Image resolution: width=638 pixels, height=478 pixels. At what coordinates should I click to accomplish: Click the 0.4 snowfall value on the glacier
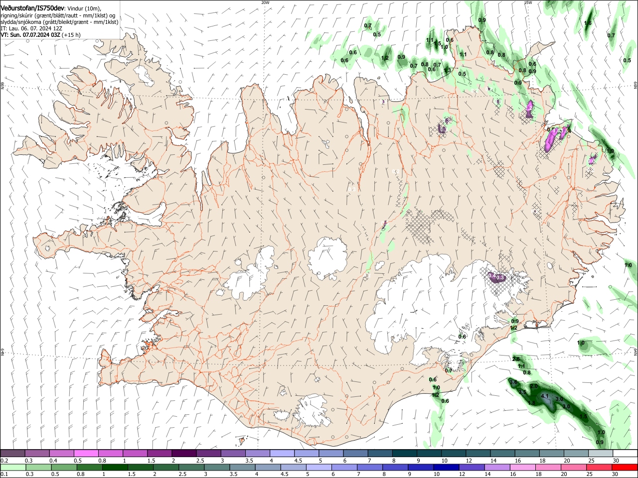pos(492,275)
